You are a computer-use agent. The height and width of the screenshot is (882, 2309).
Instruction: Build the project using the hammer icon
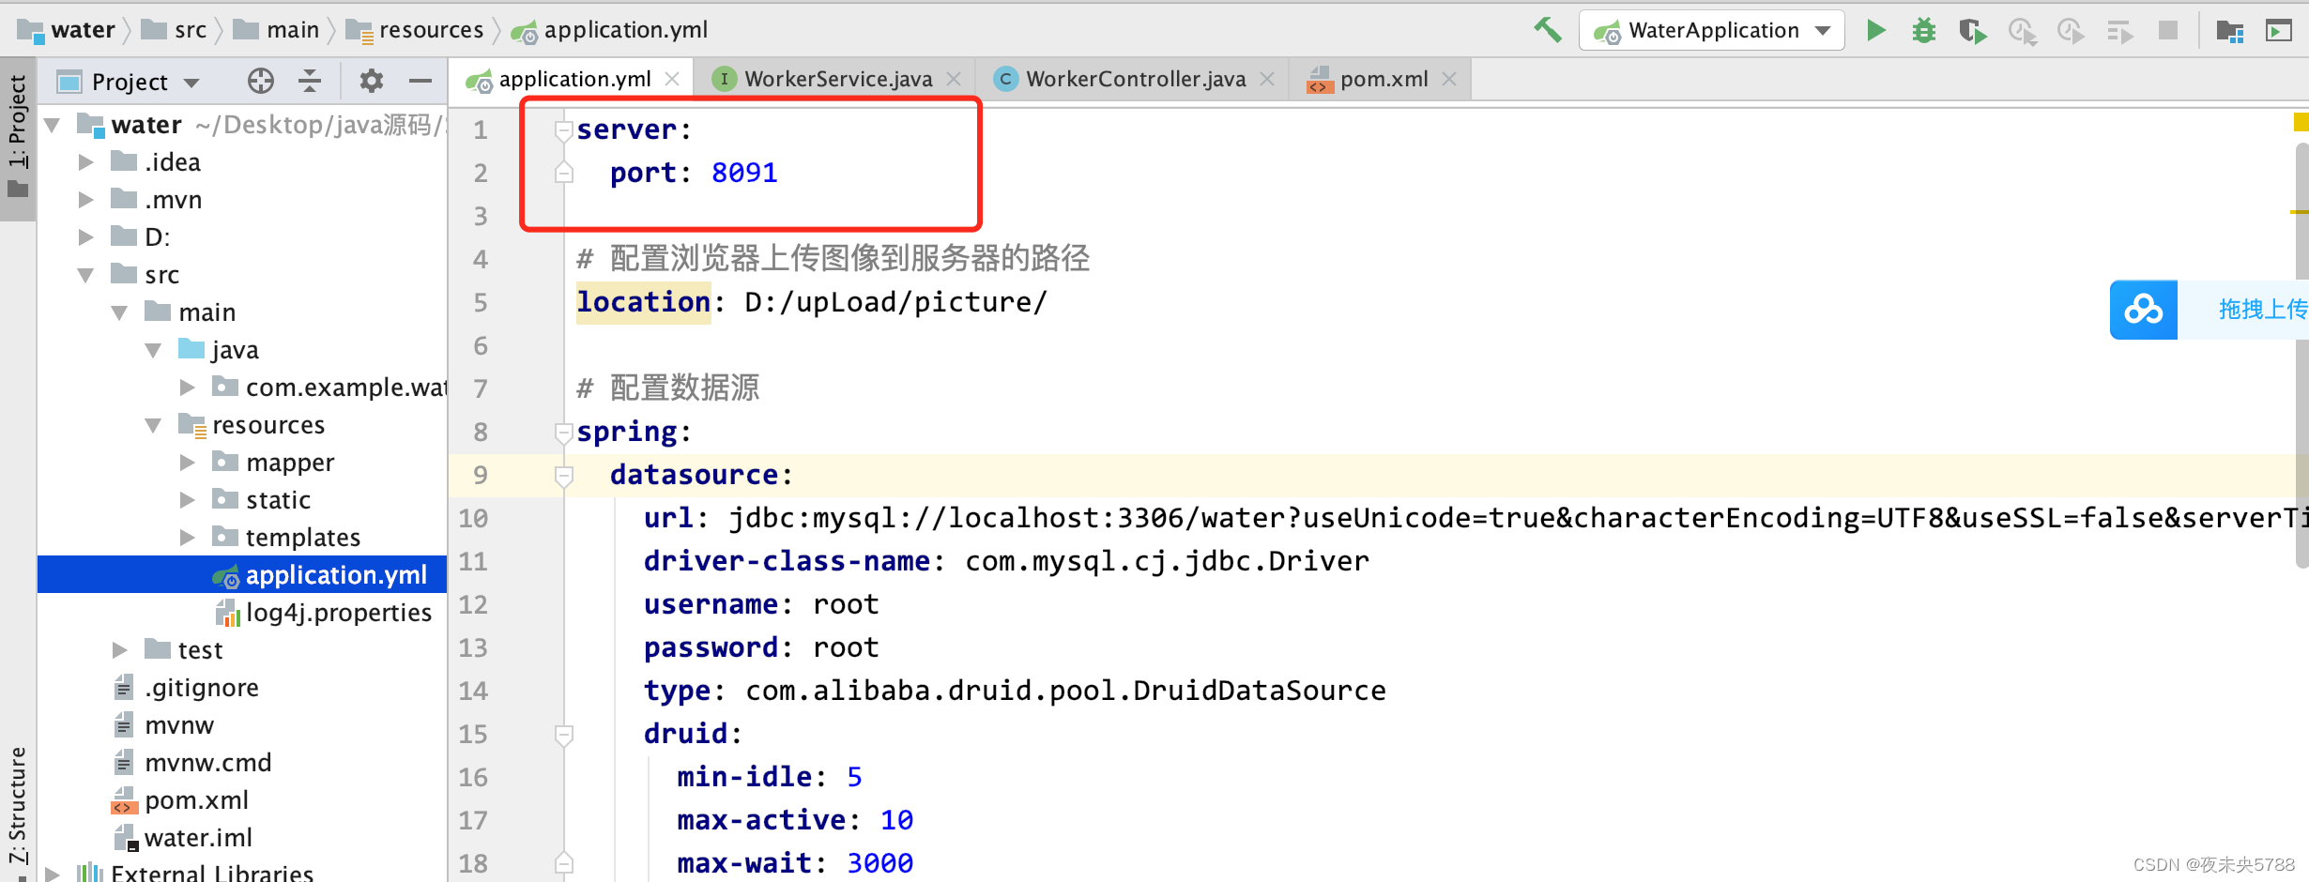tap(1548, 29)
